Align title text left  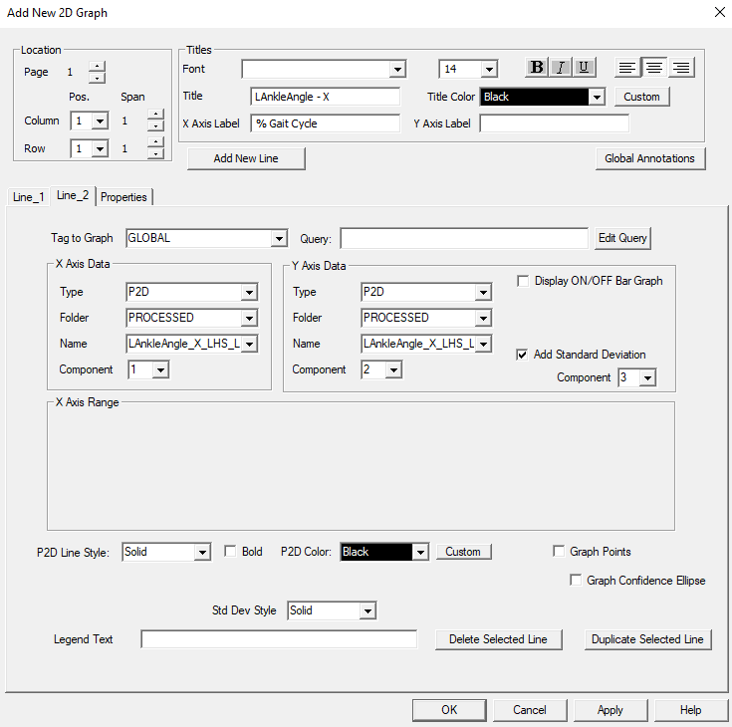(x=627, y=68)
